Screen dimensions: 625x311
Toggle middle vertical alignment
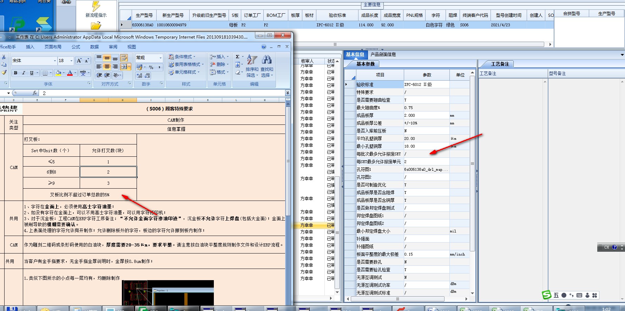(107, 58)
